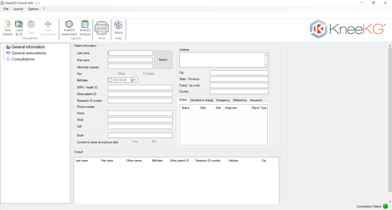This screenshot has width=392, height=210.
Task: Click the Address box scroll up arrow
Action: 266,55
